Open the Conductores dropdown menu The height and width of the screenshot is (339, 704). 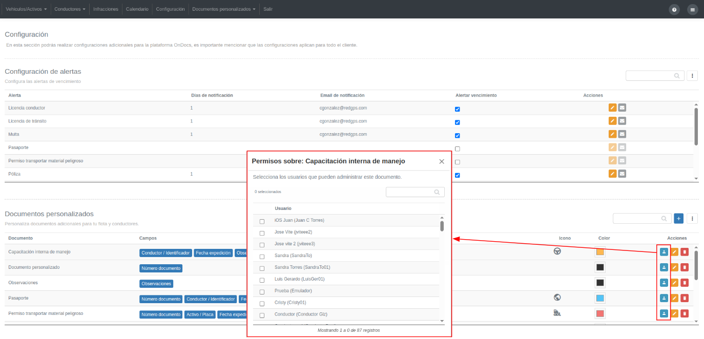point(70,9)
